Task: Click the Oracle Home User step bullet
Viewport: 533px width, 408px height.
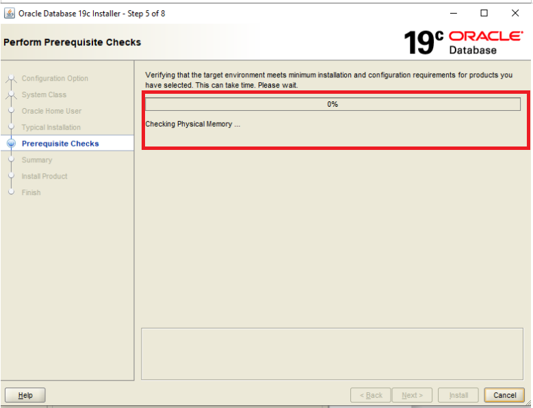Action: pos(11,111)
